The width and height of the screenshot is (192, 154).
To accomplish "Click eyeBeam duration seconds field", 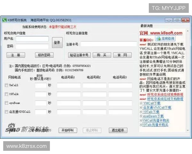I will (x=41, y=103).
